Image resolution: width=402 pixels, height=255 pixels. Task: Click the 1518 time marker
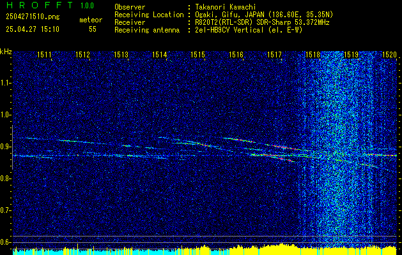[x=313, y=55]
